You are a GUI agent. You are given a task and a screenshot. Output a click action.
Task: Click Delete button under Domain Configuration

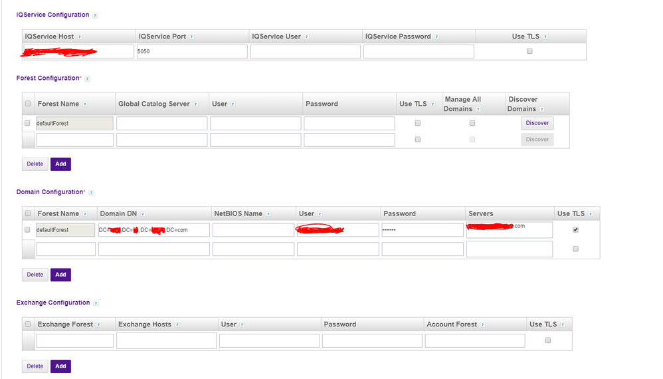click(35, 275)
